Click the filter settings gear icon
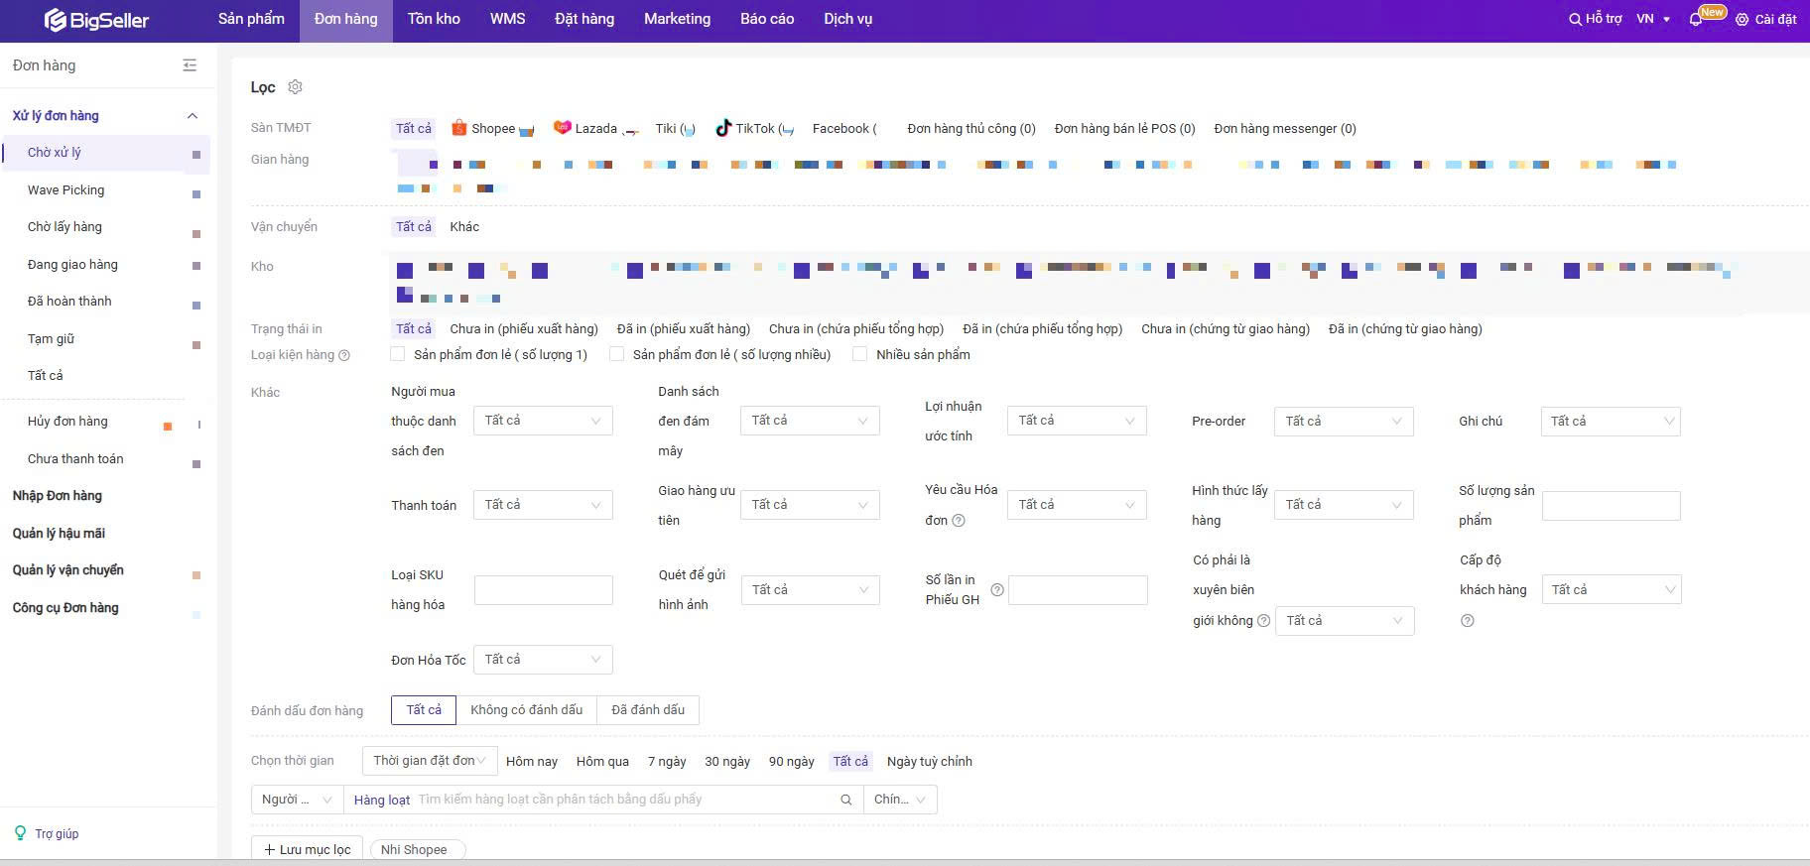The width and height of the screenshot is (1810, 866). (x=295, y=87)
